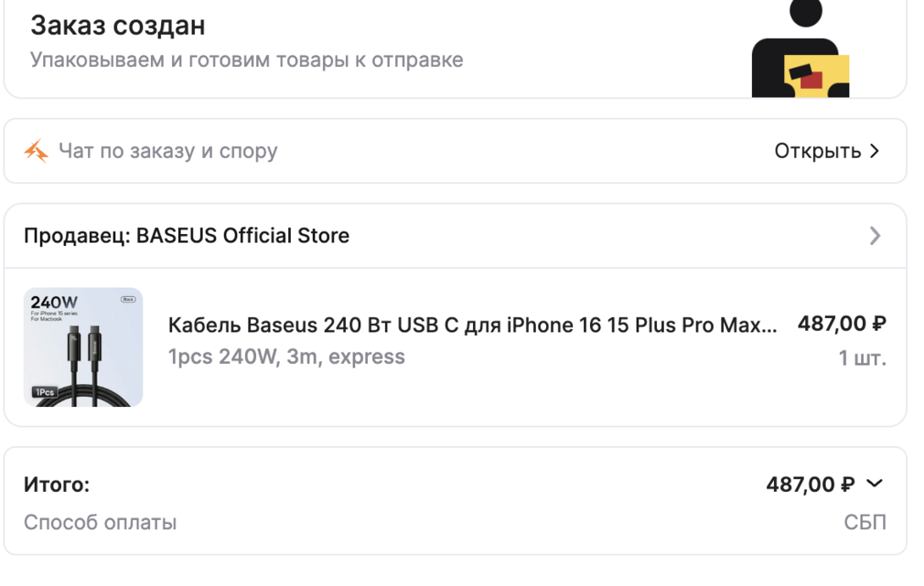Click the 1Pcs badge on product image
Image resolution: width=924 pixels, height=586 pixels.
point(44,393)
